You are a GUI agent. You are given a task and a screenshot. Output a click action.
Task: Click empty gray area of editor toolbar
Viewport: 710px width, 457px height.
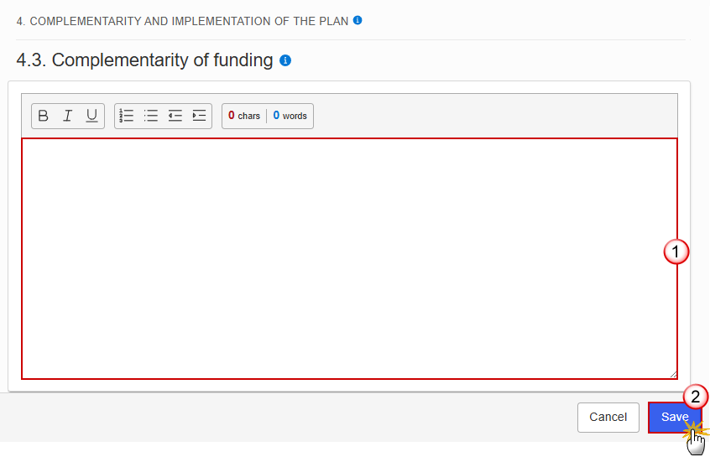493,116
